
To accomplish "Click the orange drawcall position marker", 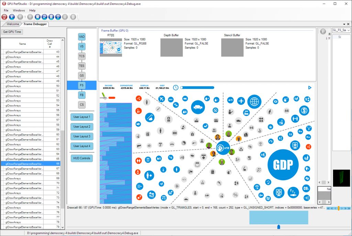I will pyautogui.click(x=339, y=208).
